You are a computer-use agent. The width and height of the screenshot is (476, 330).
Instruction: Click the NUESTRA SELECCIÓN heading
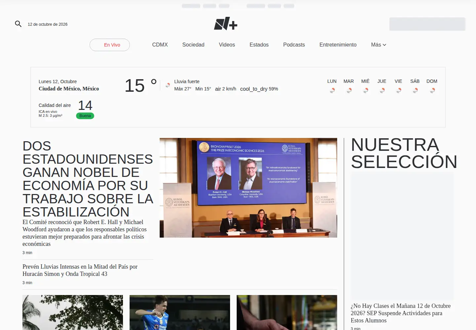coord(404,153)
